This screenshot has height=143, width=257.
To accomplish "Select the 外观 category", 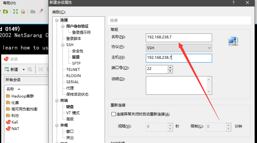I will point(64,125).
